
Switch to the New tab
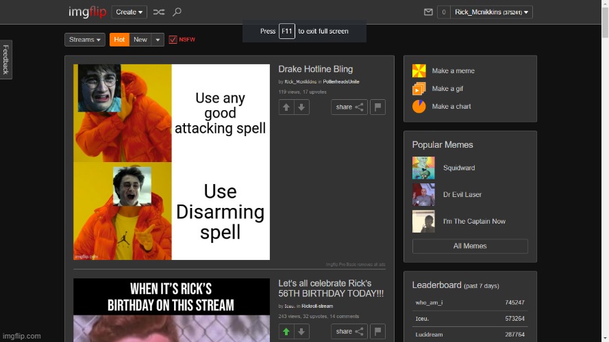(140, 40)
